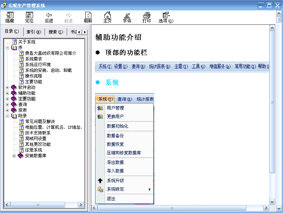Click the 辅助功能介绍 heading text
283x213 pixels.
point(118,37)
